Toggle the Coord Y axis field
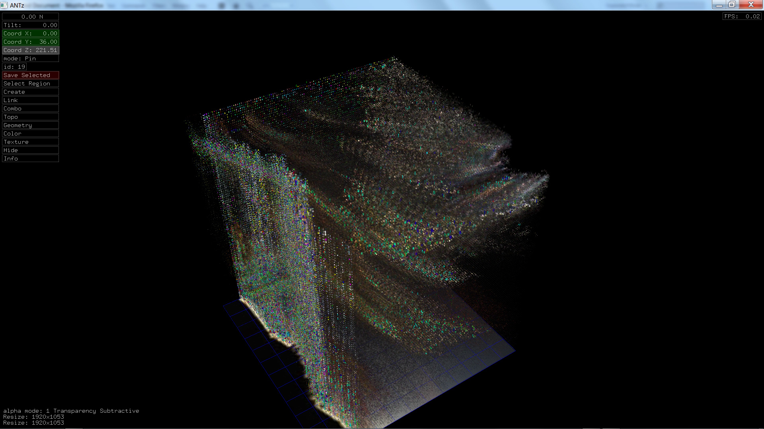 tap(30, 42)
